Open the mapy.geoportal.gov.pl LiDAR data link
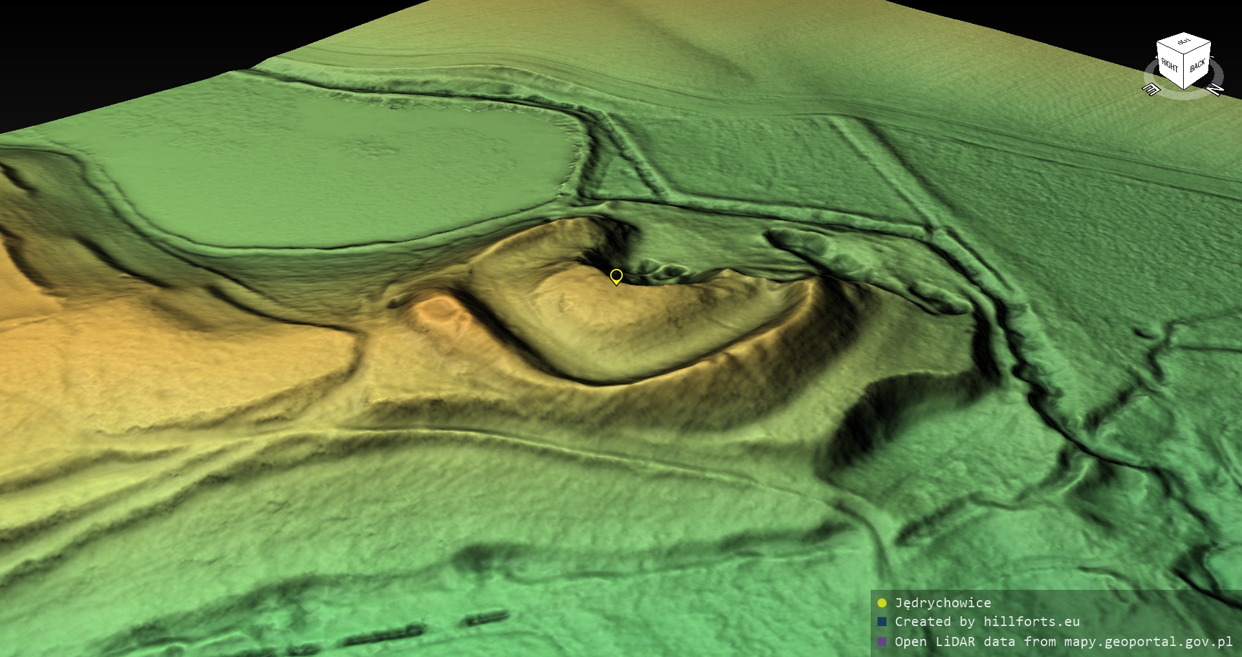1242x657 pixels. 1063,641
